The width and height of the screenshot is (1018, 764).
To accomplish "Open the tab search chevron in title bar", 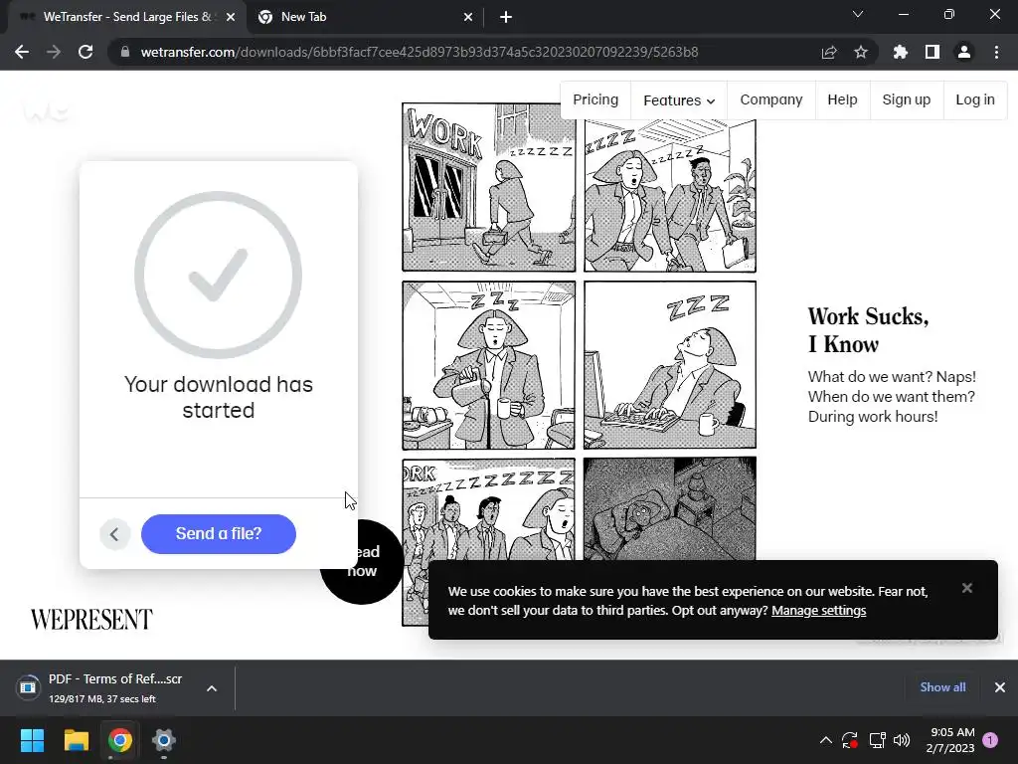I will tap(858, 14).
